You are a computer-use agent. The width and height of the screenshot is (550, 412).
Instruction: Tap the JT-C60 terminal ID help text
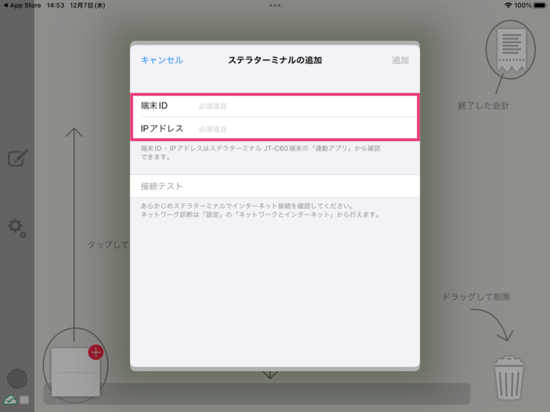click(261, 152)
